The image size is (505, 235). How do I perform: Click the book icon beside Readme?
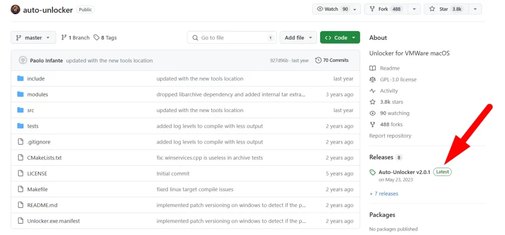tap(373, 68)
